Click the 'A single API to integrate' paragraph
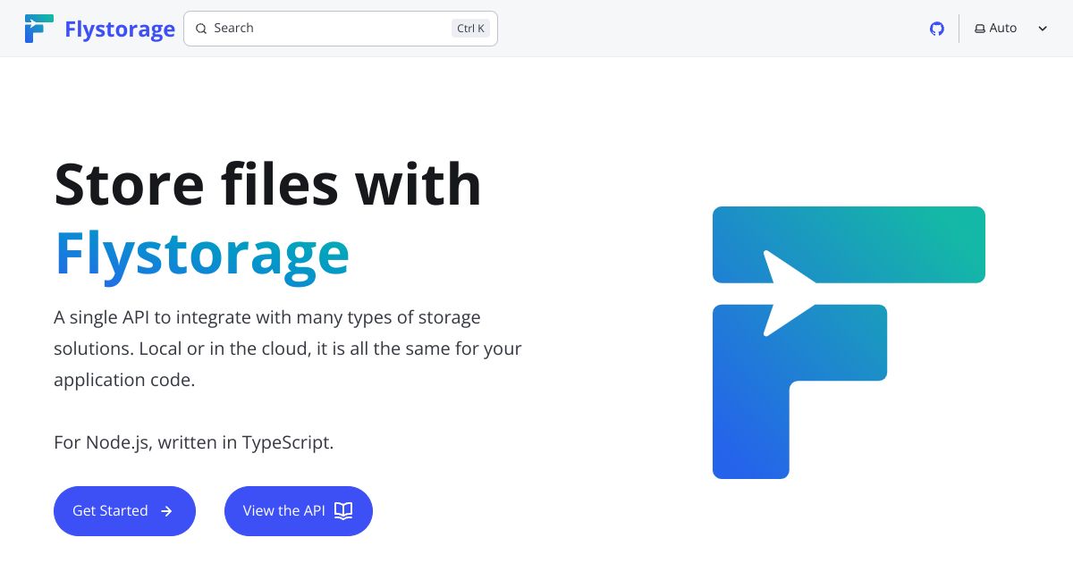The image size is (1073, 563). point(288,349)
